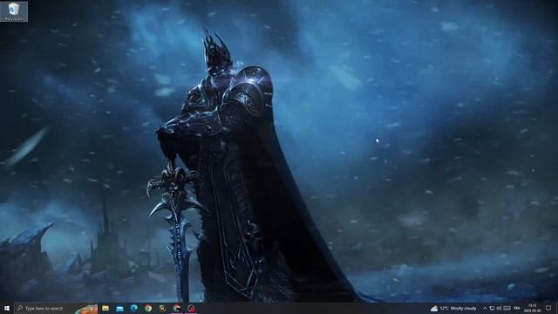Viewport: 558px width, 314px height.
Task: Open the volume control tray icon
Action: click(500, 308)
